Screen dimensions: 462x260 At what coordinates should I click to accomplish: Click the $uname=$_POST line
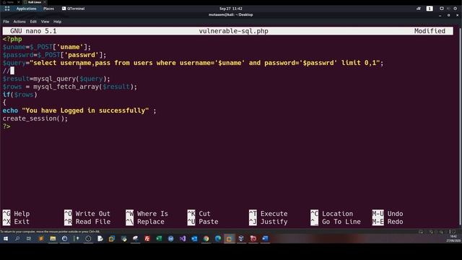[x=47, y=47]
